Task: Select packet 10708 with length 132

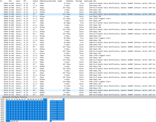Action: [x=78, y=60]
